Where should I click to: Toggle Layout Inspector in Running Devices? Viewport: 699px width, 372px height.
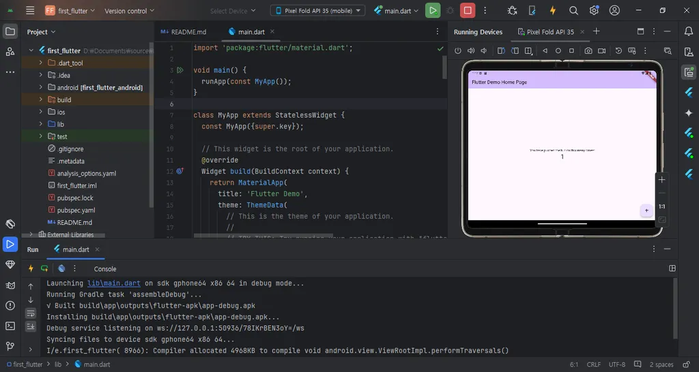click(668, 50)
